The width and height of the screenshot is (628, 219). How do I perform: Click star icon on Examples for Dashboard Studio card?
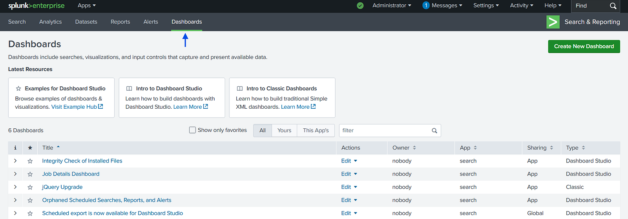click(x=18, y=89)
